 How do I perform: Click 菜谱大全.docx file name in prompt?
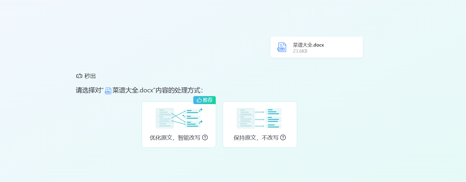coord(133,90)
